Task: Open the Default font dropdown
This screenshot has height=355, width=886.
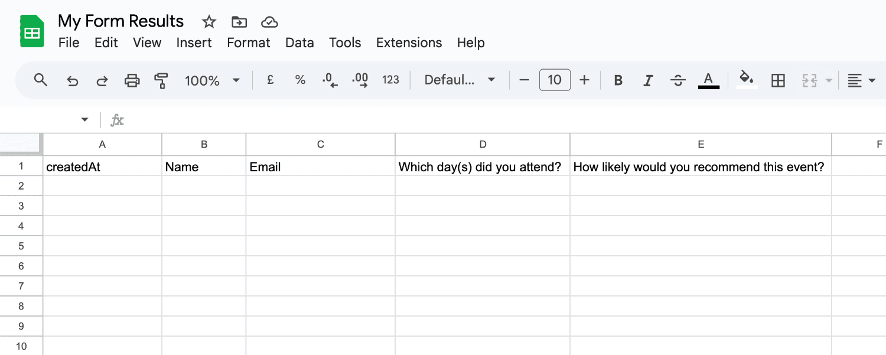Action: 460,80
